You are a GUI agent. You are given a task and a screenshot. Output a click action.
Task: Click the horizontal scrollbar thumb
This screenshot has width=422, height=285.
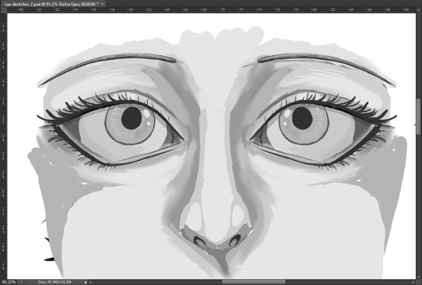click(x=253, y=282)
